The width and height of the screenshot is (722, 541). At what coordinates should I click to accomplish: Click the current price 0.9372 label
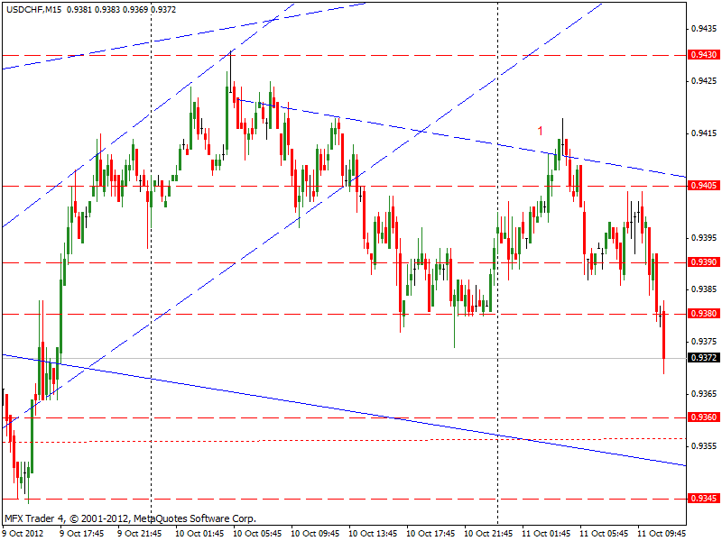[704, 357]
